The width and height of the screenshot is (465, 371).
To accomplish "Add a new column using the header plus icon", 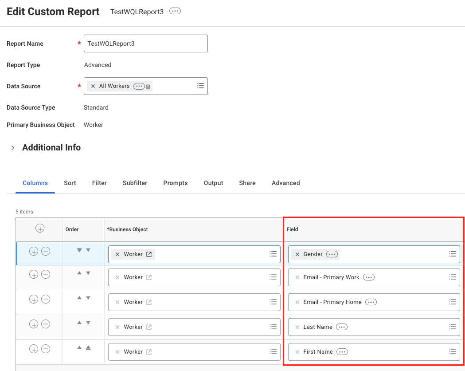I will pyautogui.click(x=40, y=228).
